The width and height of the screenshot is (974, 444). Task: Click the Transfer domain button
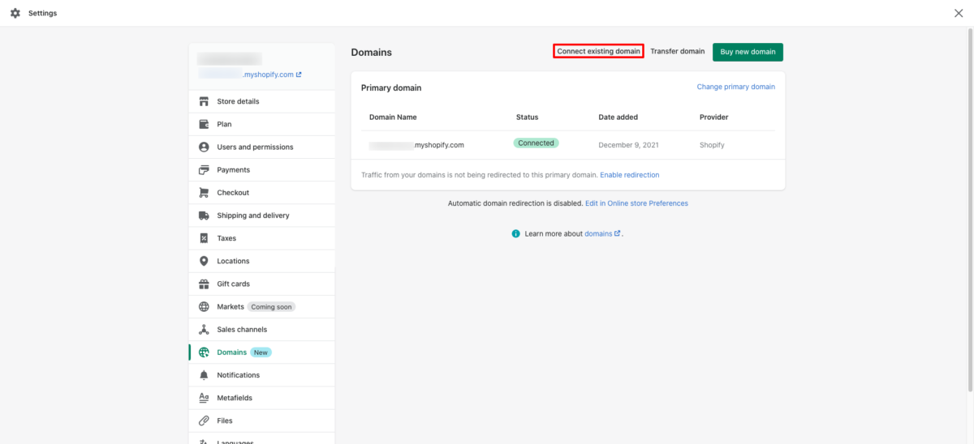coord(678,51)
